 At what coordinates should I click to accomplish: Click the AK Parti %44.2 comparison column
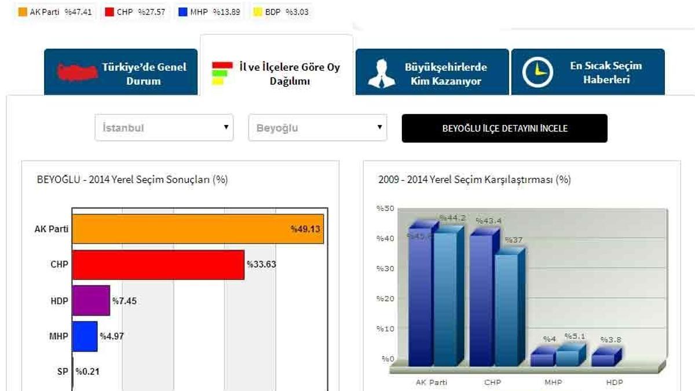pos(448,296)
